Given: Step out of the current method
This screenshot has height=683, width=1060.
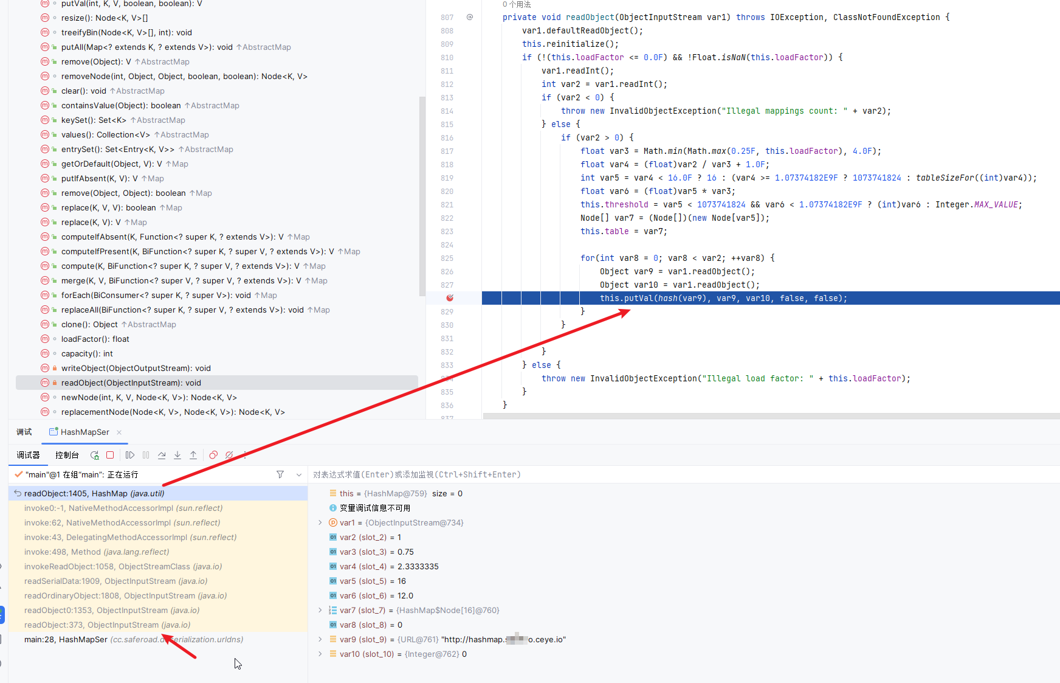Looking at the screenshot, I should pyautogui.click(x=193, y=455).
